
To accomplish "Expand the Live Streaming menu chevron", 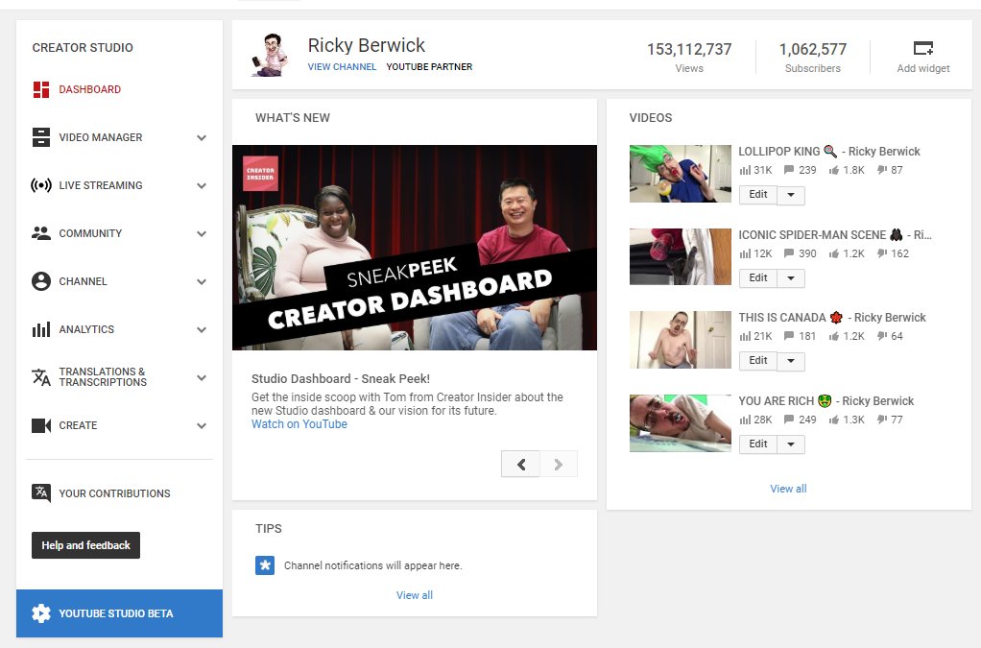I will (202, 186).
